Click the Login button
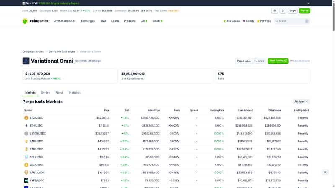This screenshot has height=188, width=335. (292, 11)
